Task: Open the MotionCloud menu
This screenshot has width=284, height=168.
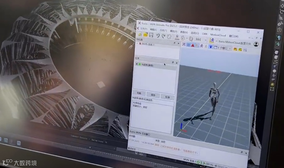Action: coord(218,35)
